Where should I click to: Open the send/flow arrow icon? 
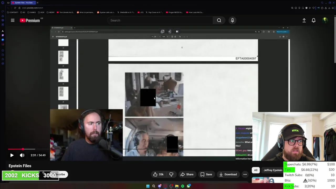[x=310, y=8]
